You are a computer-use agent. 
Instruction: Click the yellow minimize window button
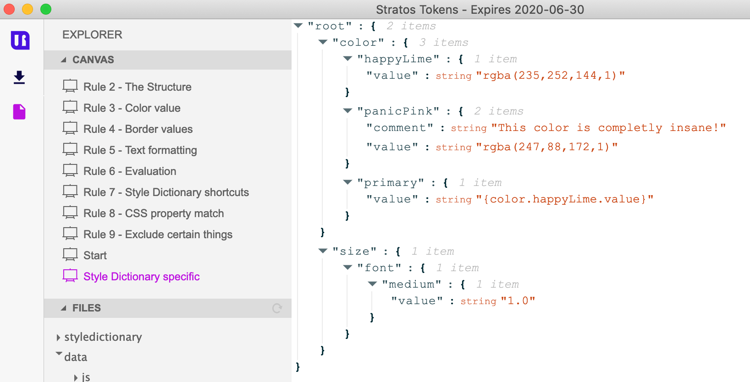28,9
